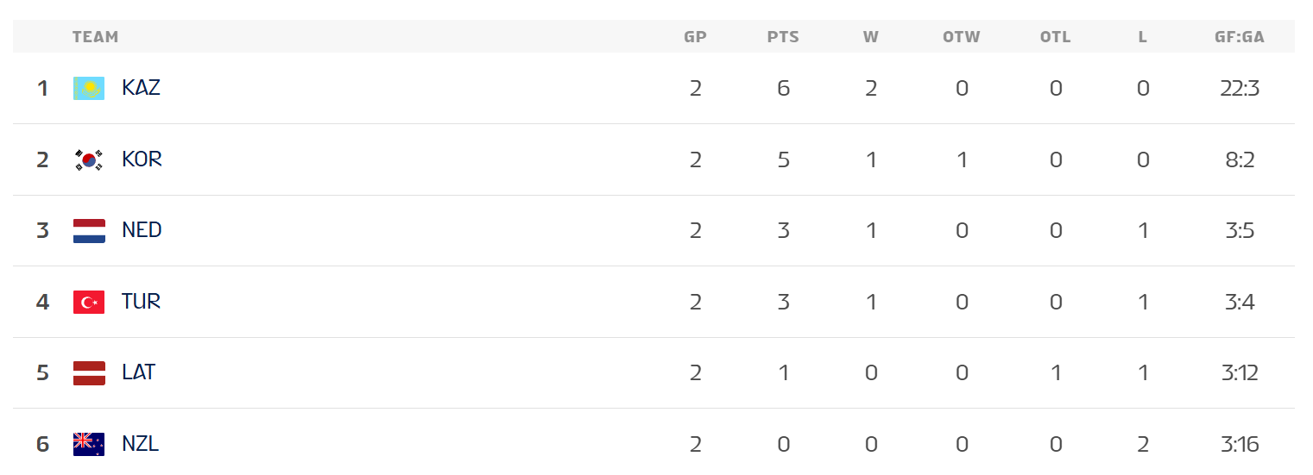Viewport: 1313px width, 475px height.
Task: Select the NED team name
Action: pos(142,230)
